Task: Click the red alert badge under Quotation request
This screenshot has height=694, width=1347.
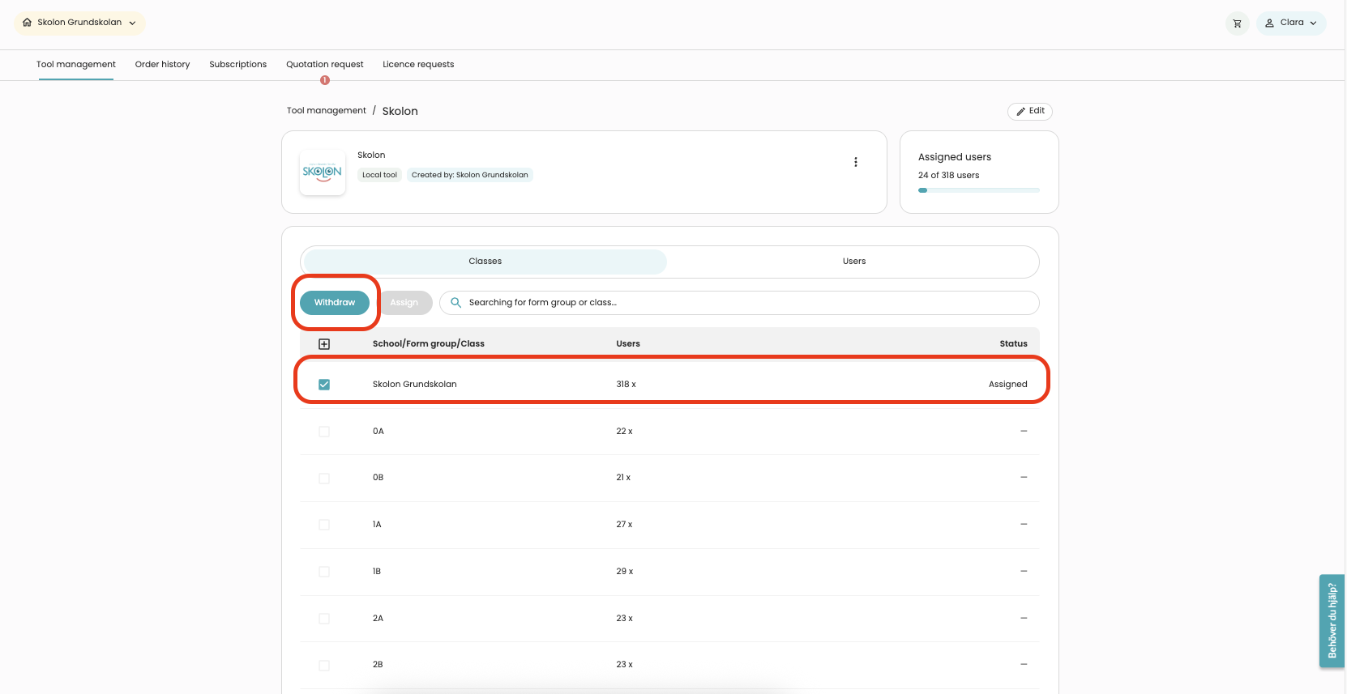Action: click(325, 80)
